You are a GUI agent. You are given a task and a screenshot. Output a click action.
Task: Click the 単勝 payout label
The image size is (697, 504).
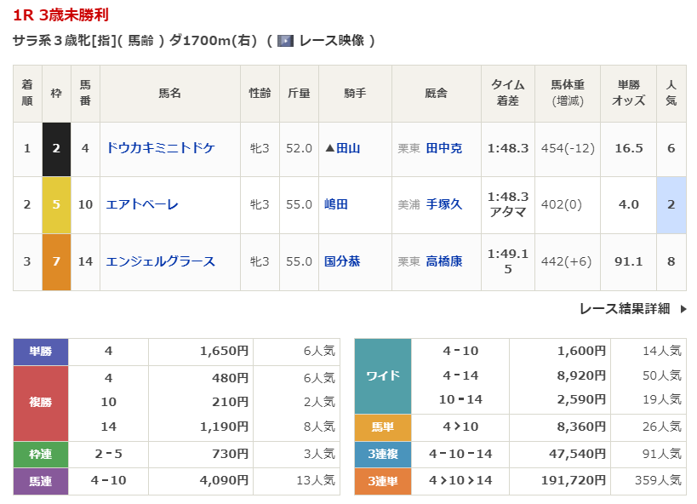point(41,351)
